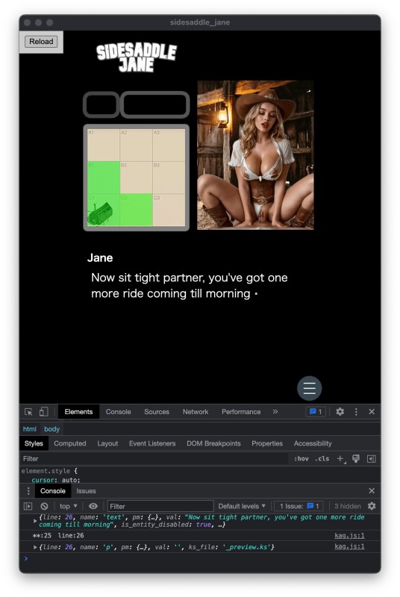Toggle the .cls classes option
The image size is (400, 597).
(x=322, y=458)
